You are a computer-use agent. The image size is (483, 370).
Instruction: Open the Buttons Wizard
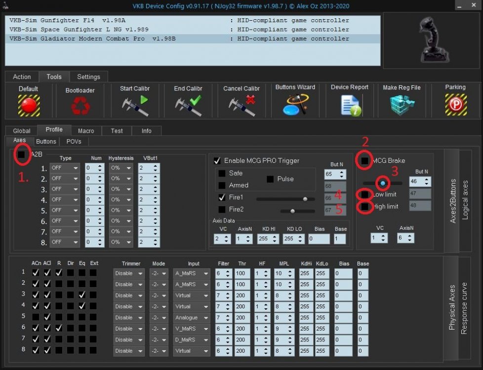[x=295, y=104]
